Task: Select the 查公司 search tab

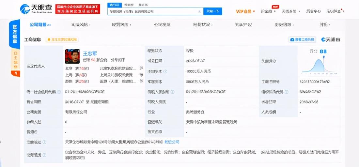Action: [115, 5]
